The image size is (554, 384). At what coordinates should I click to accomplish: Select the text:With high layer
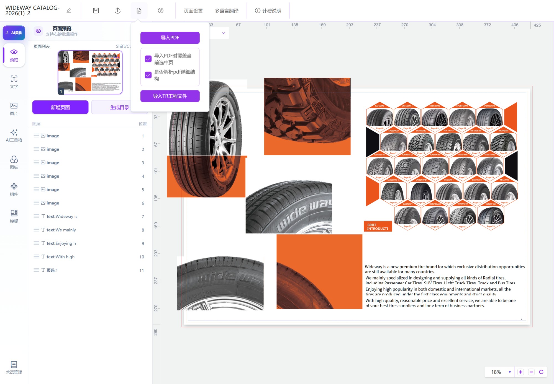(x=90, y=257)
